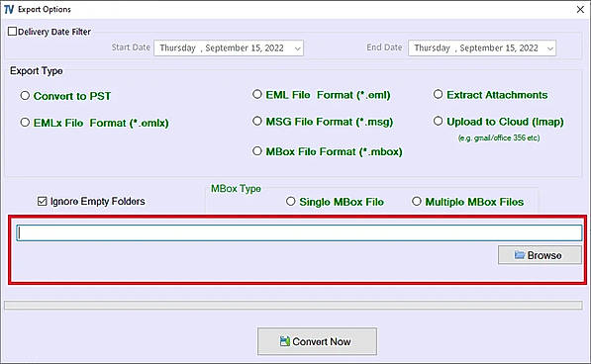The image size is (591, 364).
Task: Close the Export Options window
Action: point(580,10)
